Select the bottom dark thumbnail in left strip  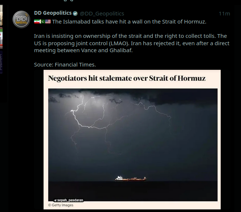1,62
